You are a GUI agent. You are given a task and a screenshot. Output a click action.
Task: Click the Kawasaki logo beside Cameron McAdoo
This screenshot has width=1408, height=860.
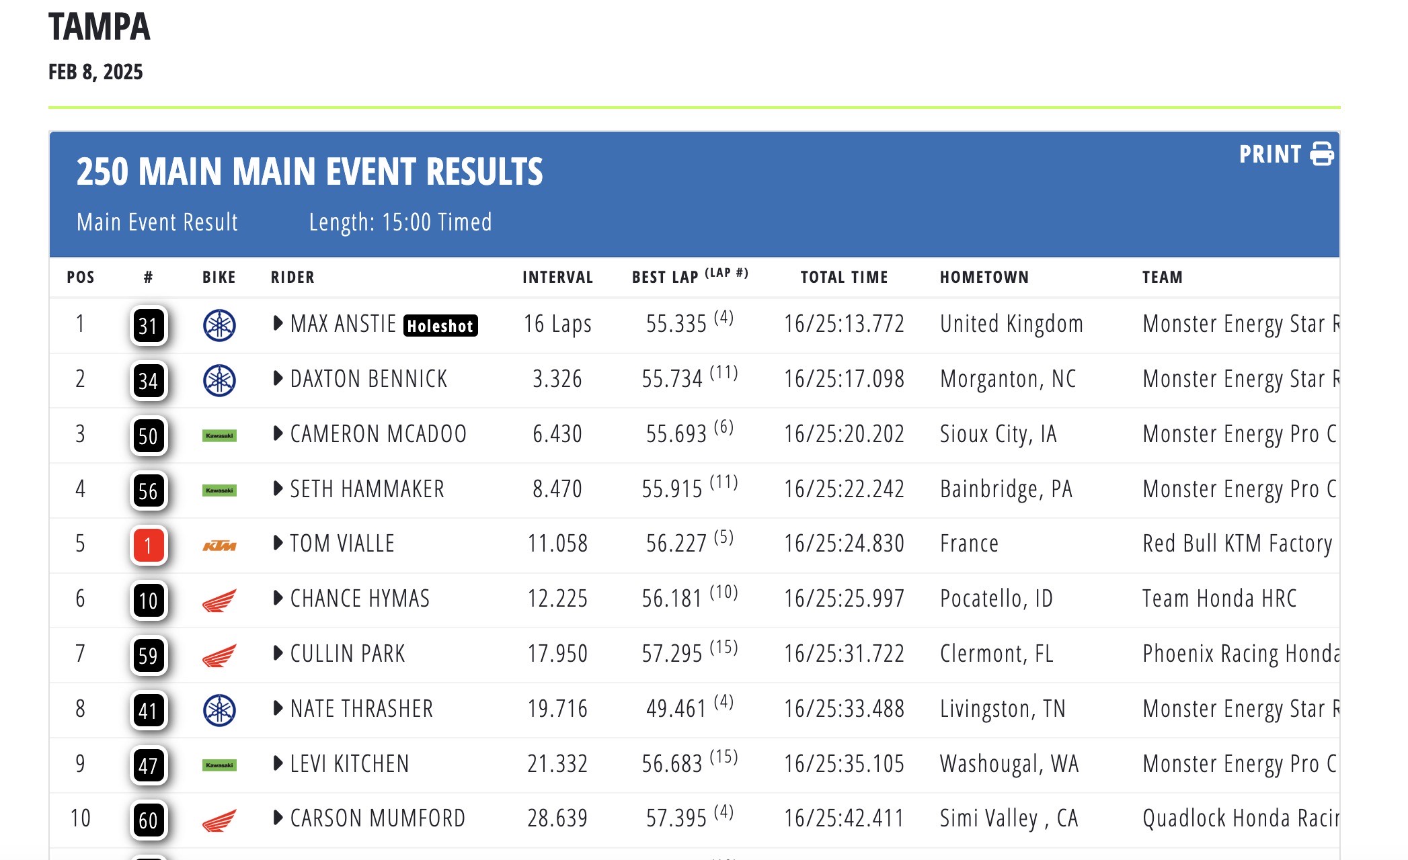pyautogui.click(x=219, y=436)
